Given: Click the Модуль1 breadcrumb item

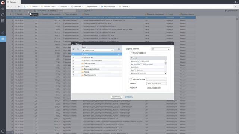Looking at the screenshot, I should (63, 7).
